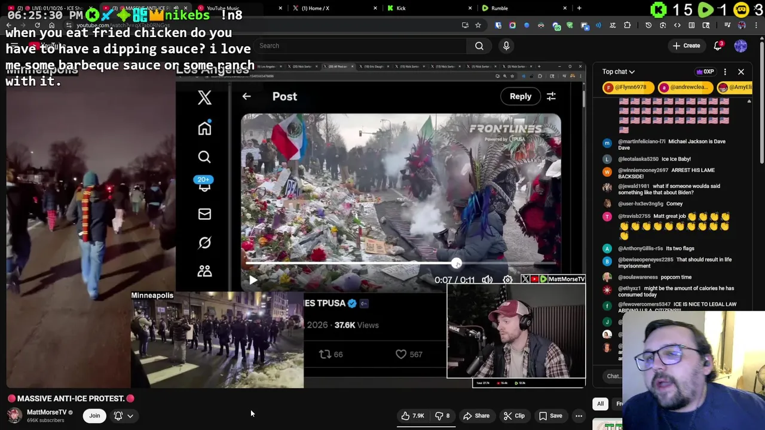This screenshot has width=765, height=430.
Task: Repost the tweet showing 66 reposts
Action: click(x=330, y=354)
